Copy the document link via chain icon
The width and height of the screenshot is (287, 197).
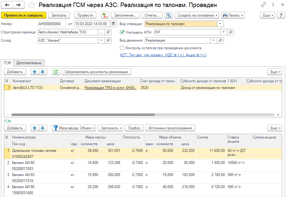pyautogui.click(x=263, y=5)
